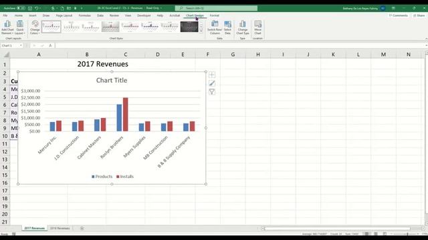Screen dimensions: 428x240
Task: Click the Name Box showing Chart 1
Action: coord(10,45)
